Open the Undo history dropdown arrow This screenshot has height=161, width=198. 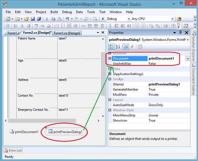click(x=72, y=19)
